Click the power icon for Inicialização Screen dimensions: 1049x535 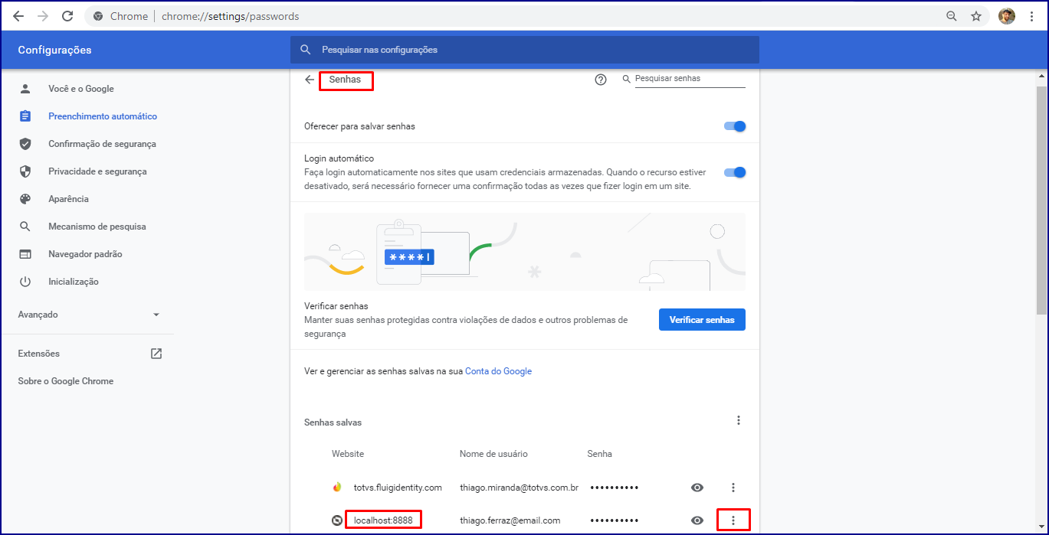pos(25,282)
